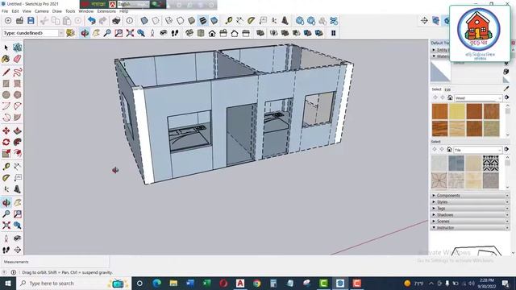Click the Make Component tool
This screenshot has width=516, height=290.
click(18, 48)
